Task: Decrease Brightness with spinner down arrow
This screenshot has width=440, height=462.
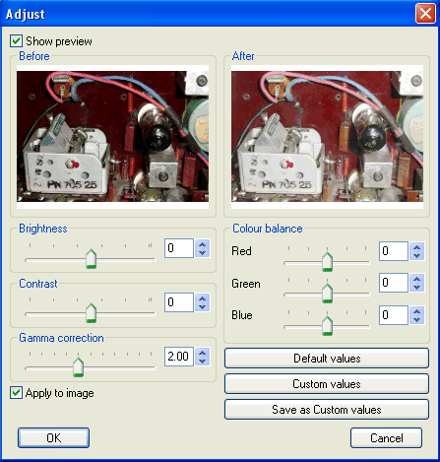Action: tap(203, 253)
